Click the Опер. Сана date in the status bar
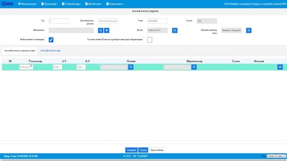The image size is (287, 161). [21, 156]
